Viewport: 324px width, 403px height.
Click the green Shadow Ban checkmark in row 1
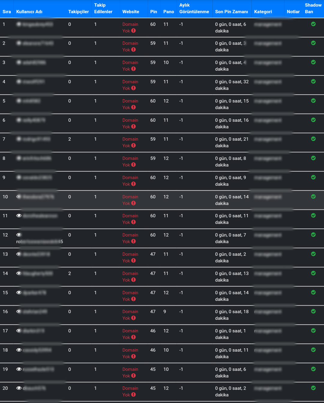tap(313, 24)
